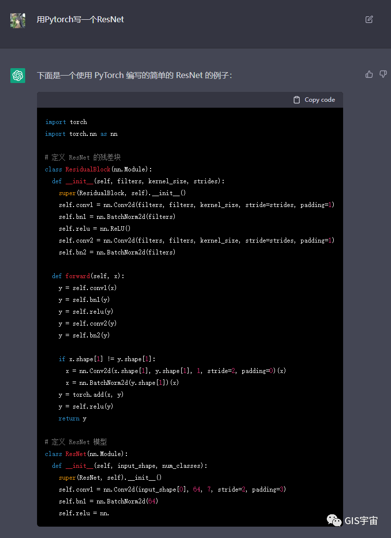The width and height of the screenshot is (391, 538).
Task: Click 'y = self.conv1(x)' line
Action: click(x=88, y=288)
